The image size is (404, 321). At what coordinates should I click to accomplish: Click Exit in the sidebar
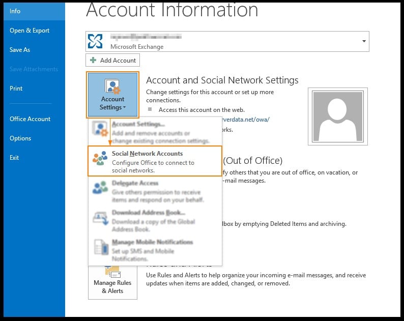(14, 157)
